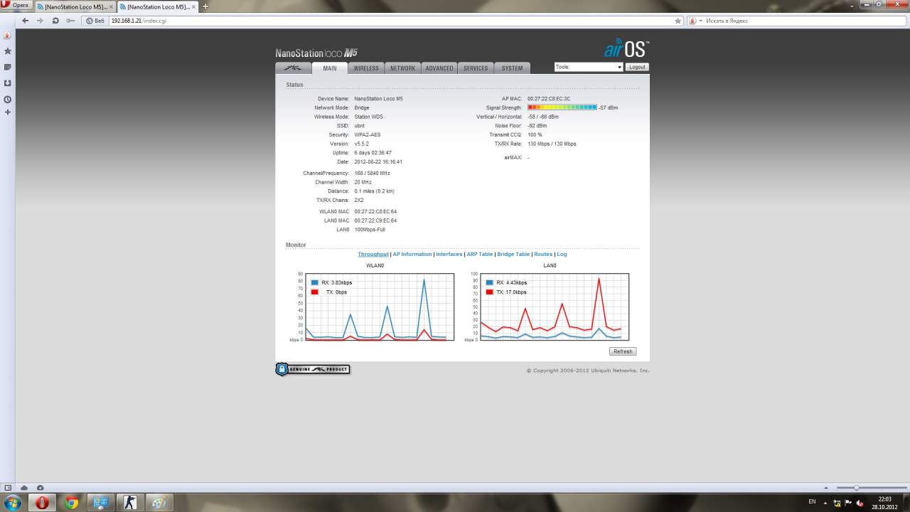The image size is (910, 512).
Task: Open the Notes panel in Opera sidebar
Action: [x=8, y=67]
